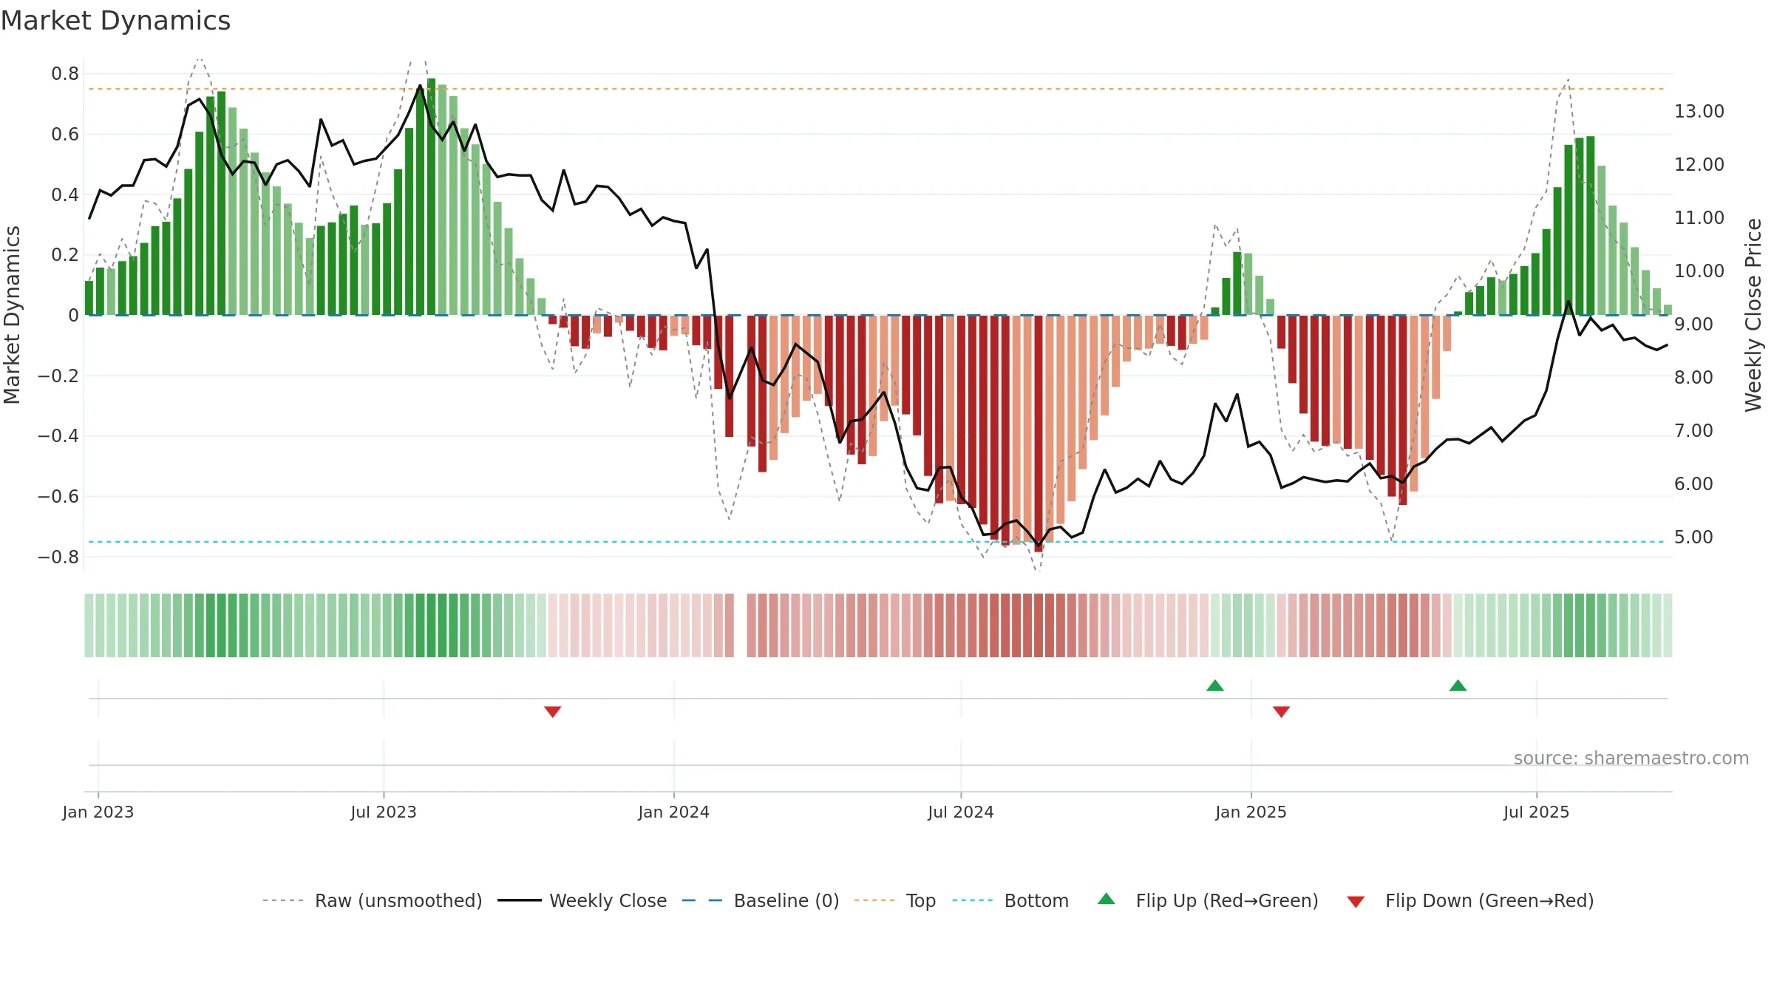Click the source: sharemaestro.com text
The width and height of the screenshot is (1774, 998).
click(1631, 758)
